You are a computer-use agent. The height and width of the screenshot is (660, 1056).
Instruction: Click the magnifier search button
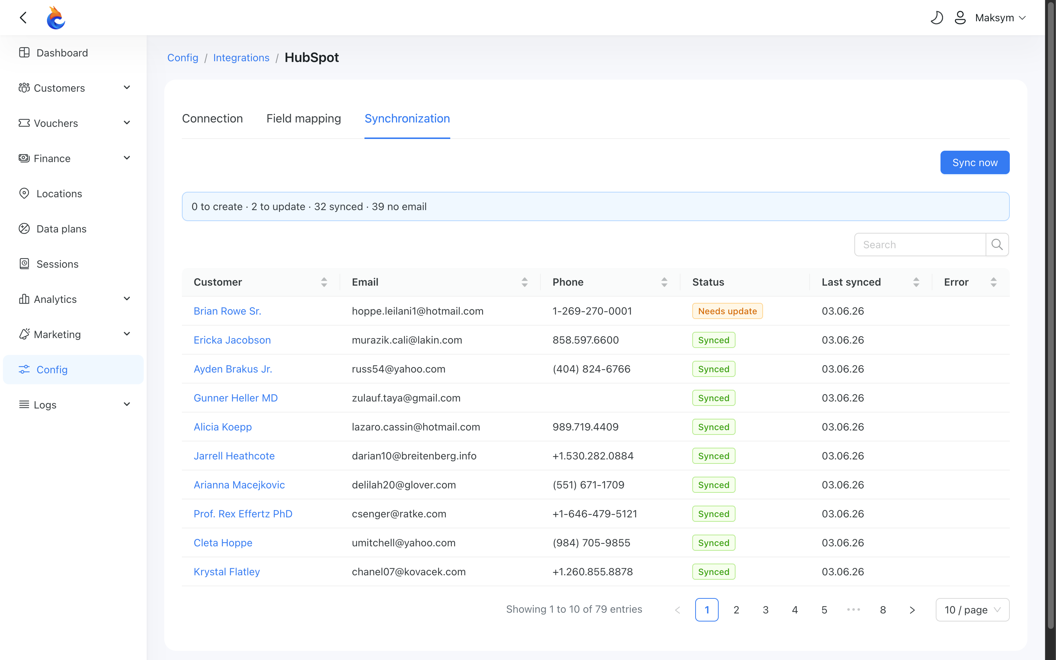point(997,245)
